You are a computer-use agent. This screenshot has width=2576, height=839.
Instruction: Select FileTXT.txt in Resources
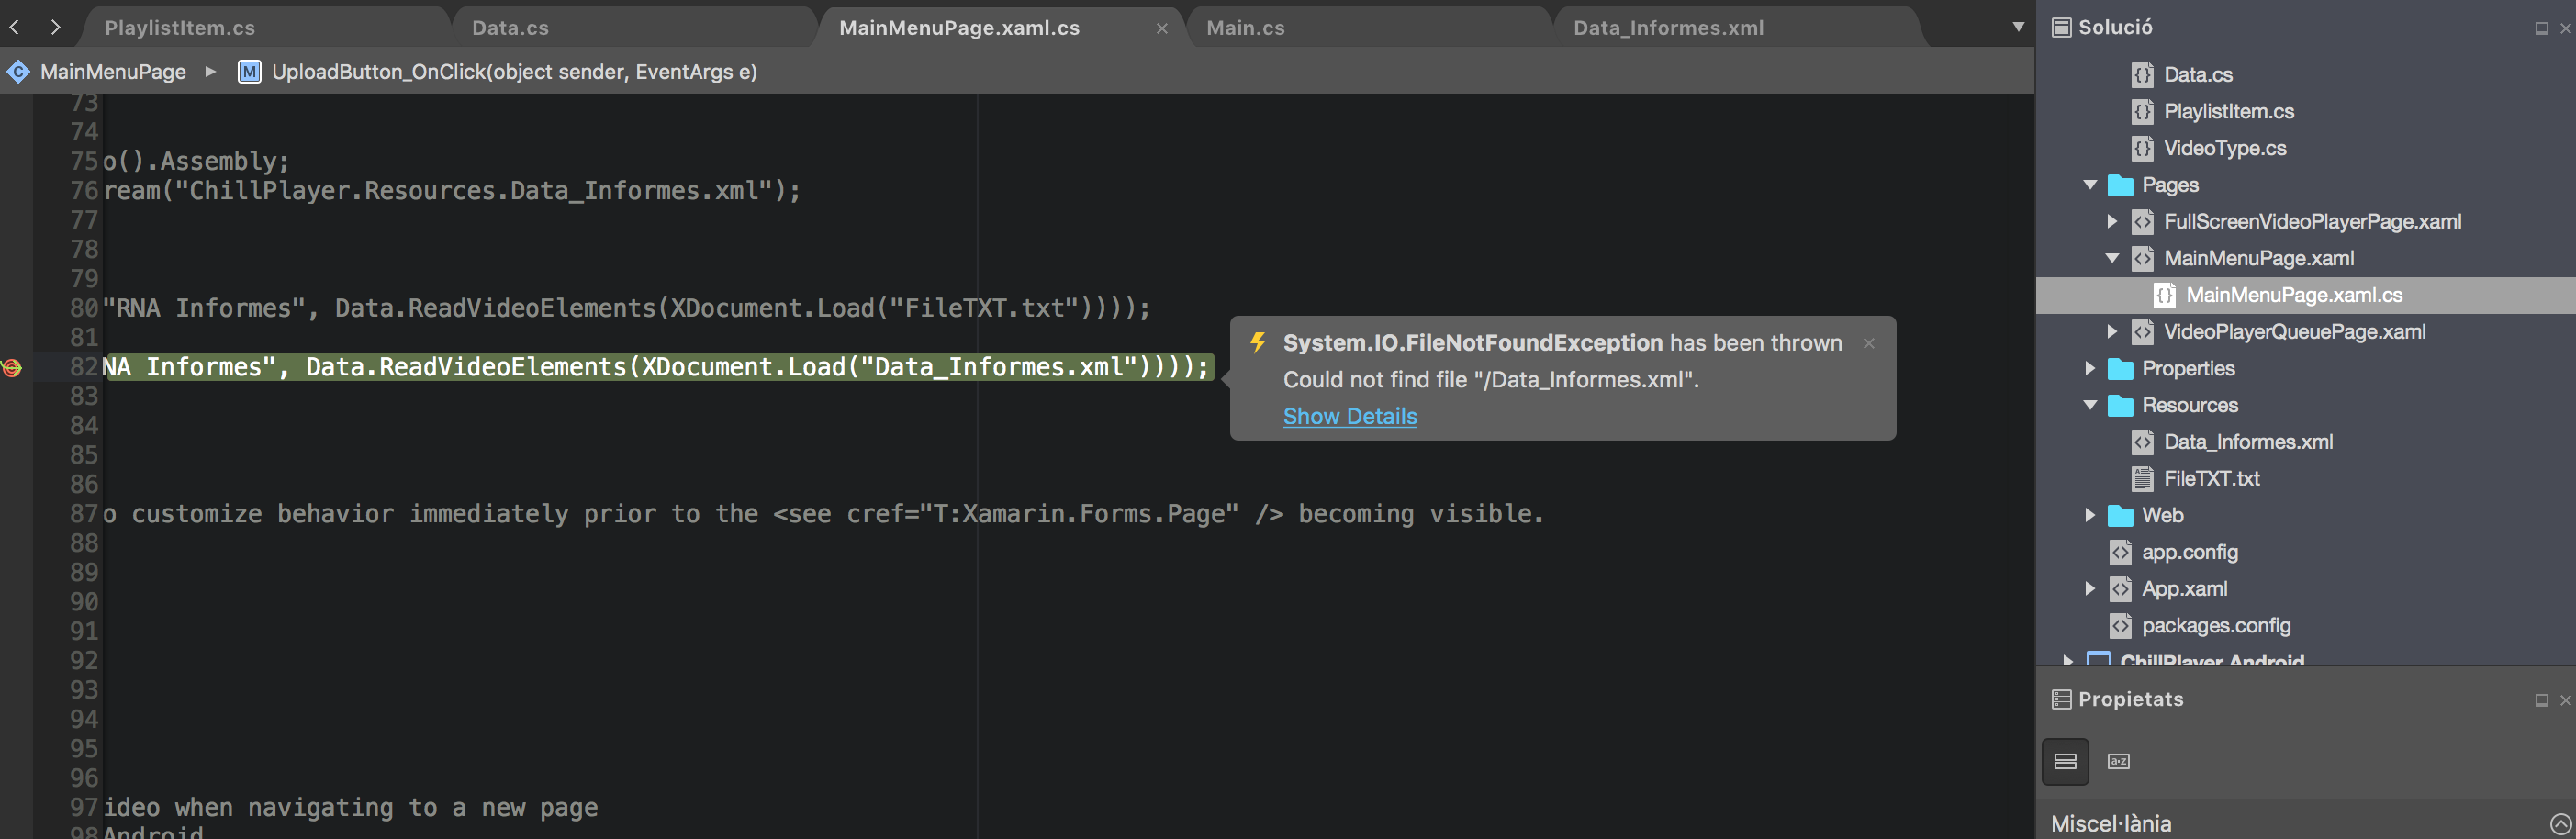(x=2211, y=479)
